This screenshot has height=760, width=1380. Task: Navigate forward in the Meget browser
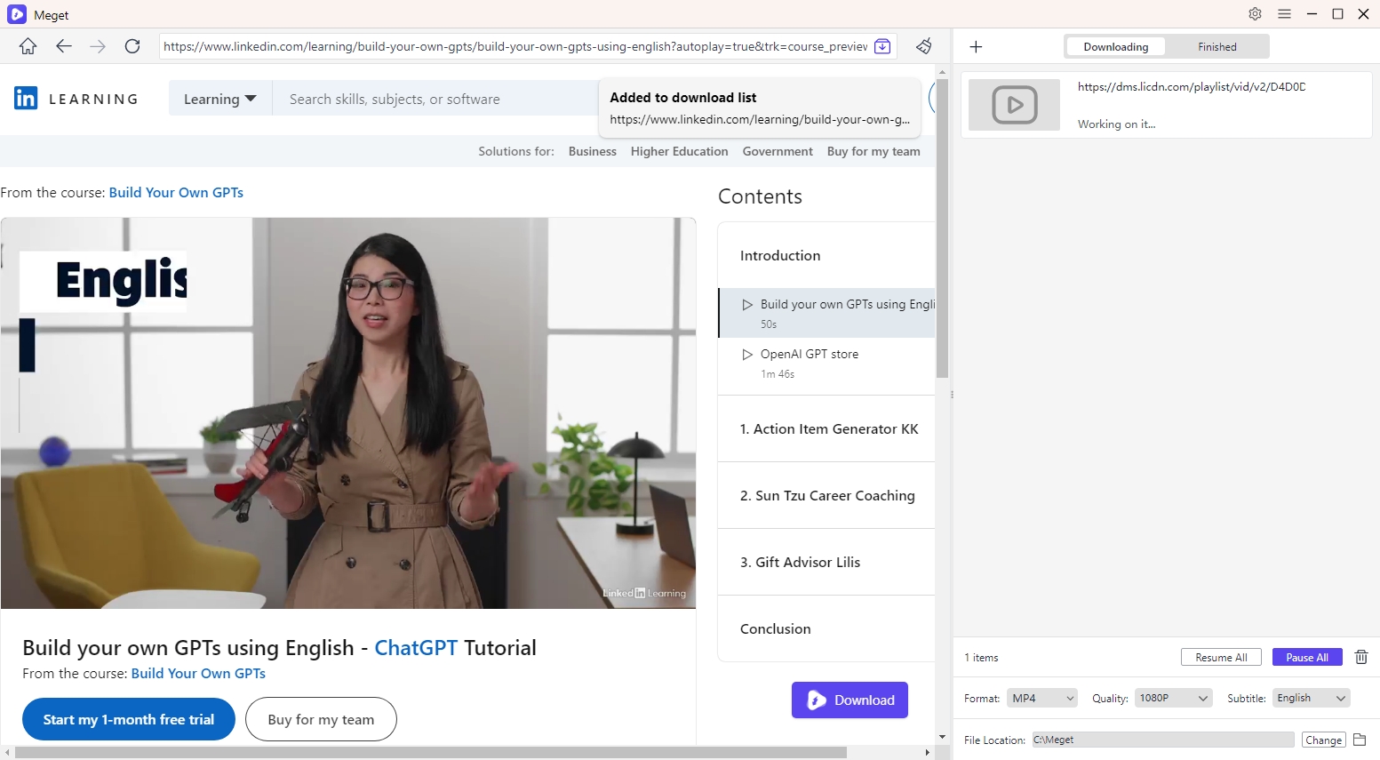(x=98, y=46)
